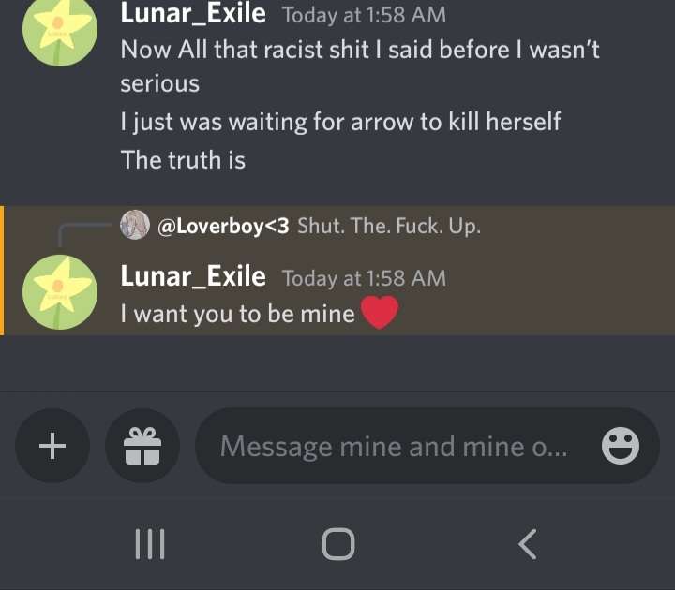Open the top Lunar_Exile username
The height and width of the screenshot is (590, 675).
[193, 14]
